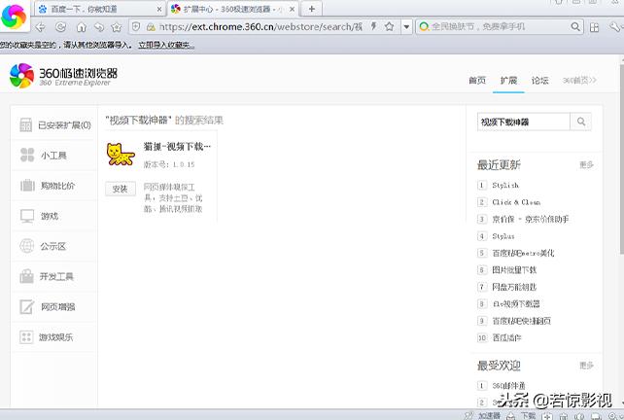Open 360邮件通 in most popular list

pyautogui.click(x=508, y=385)
